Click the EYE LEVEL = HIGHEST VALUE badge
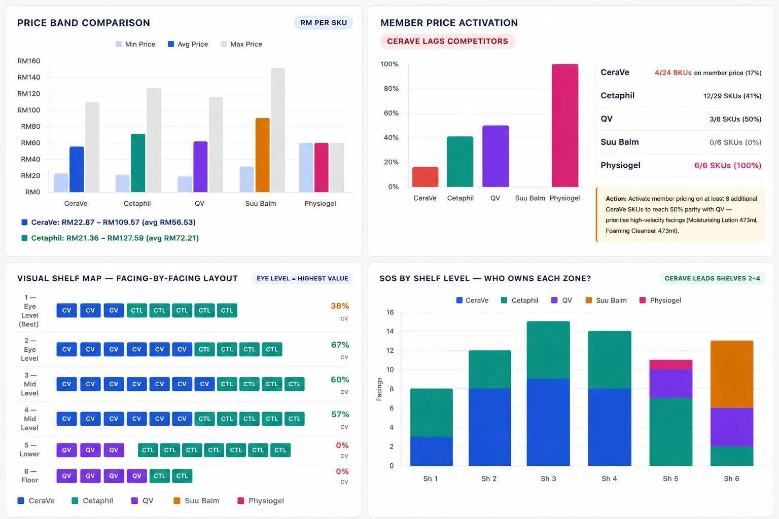Image resolution: width=779 pixels, height=519 pixels. click(x=302, y=278)
